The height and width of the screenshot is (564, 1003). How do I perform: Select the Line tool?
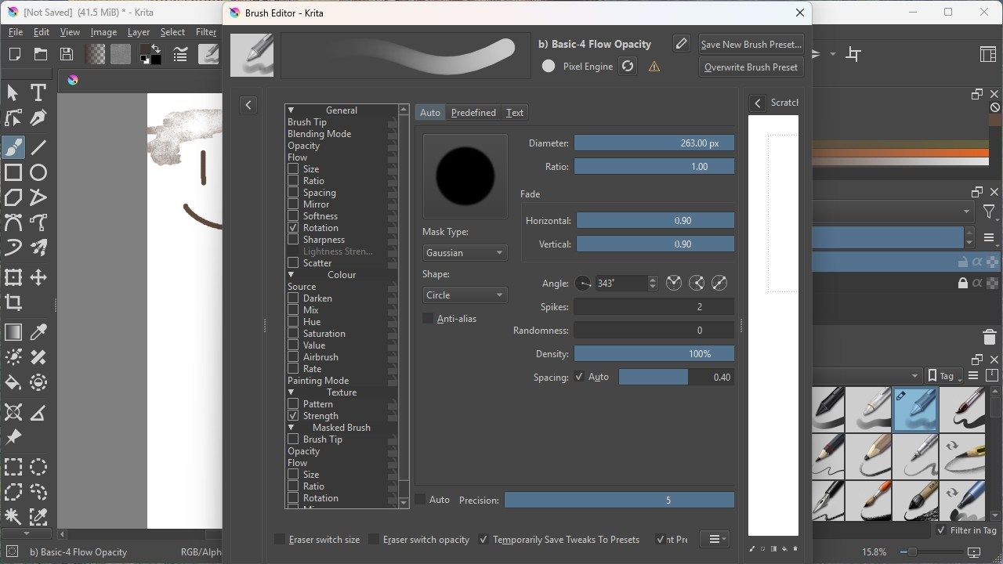(38, 146)
